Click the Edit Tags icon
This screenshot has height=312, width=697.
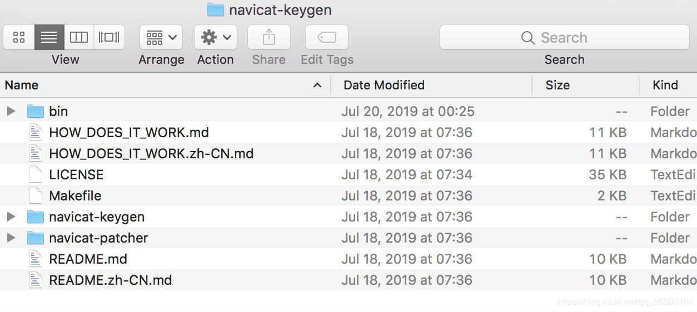327,37
